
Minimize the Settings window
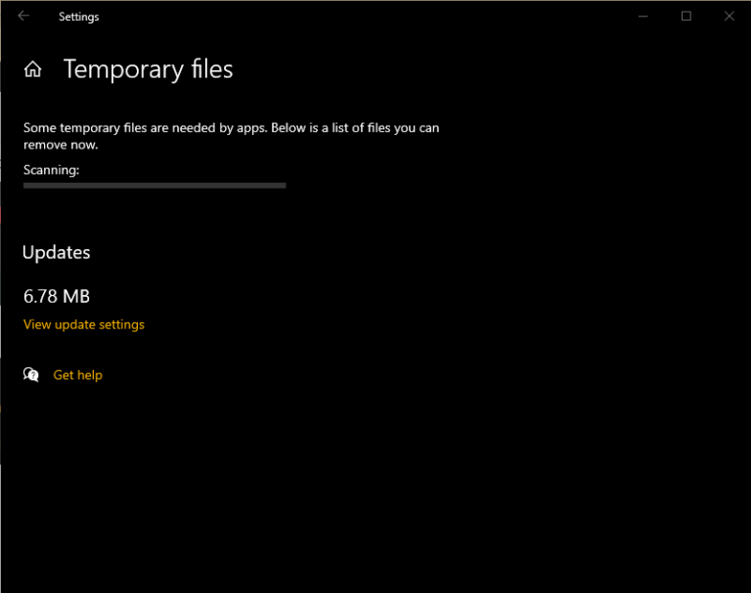643,17
